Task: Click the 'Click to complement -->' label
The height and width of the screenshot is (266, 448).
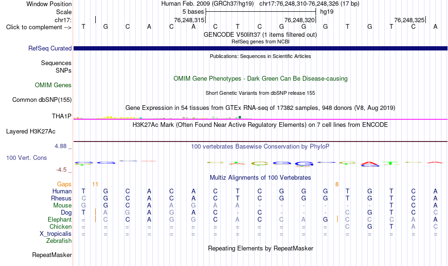Action: [x=39, y=27]
